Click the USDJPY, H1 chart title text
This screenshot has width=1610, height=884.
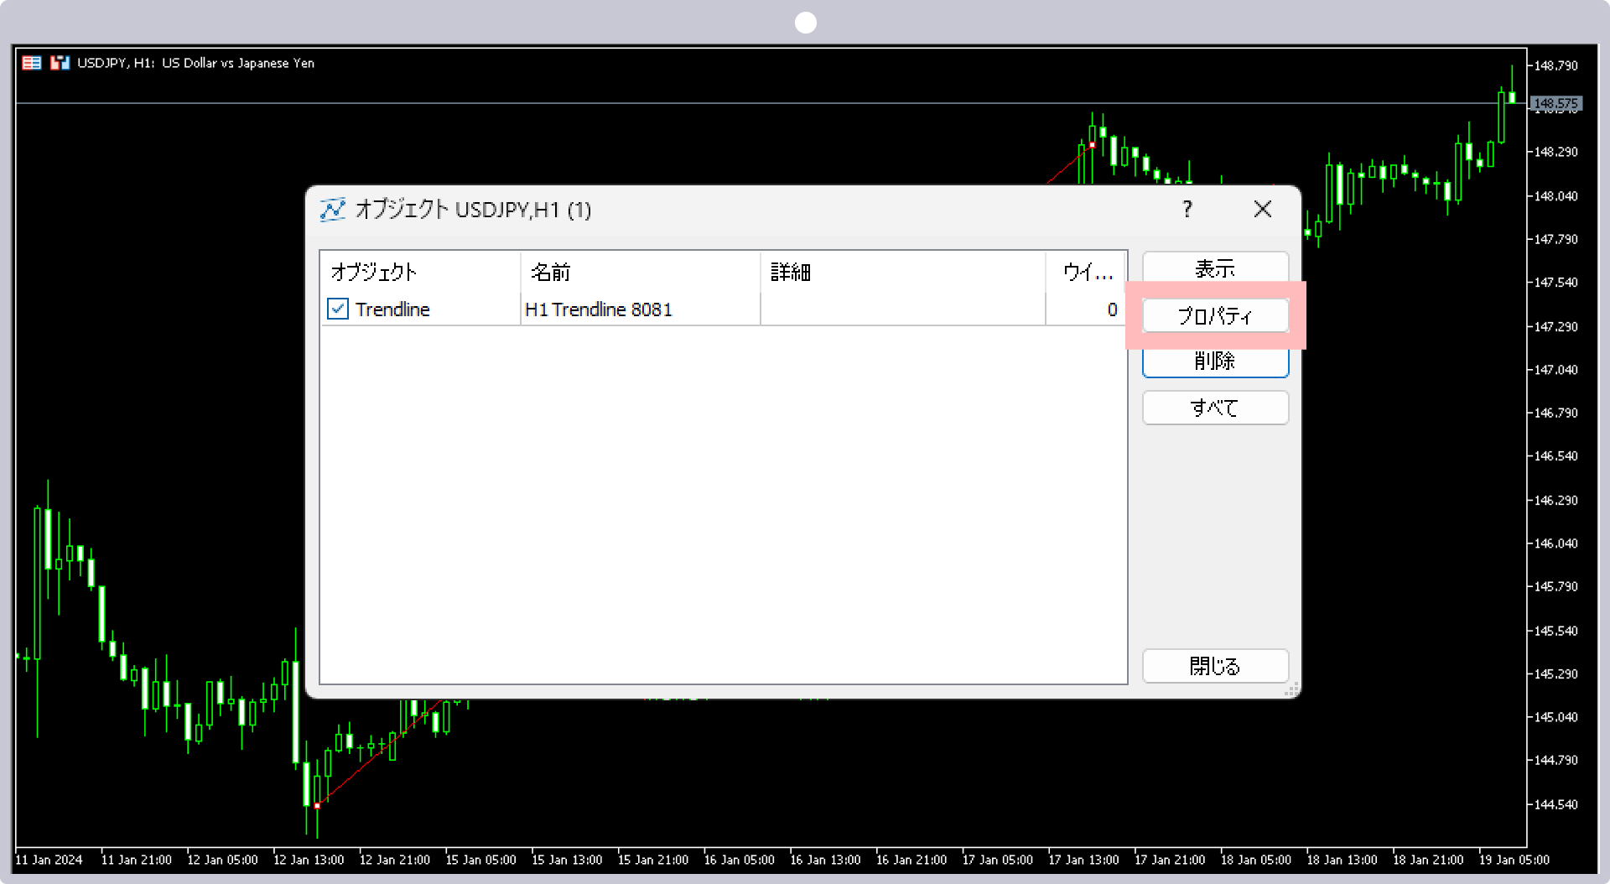click(x=196, y=63)
